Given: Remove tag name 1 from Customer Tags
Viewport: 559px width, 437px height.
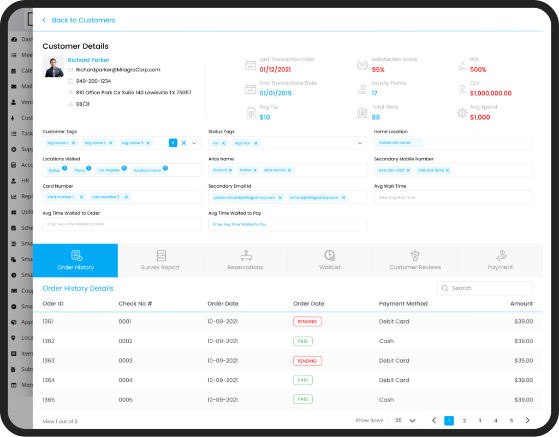Looking at the screenshot, I should (x=74, y=143).
